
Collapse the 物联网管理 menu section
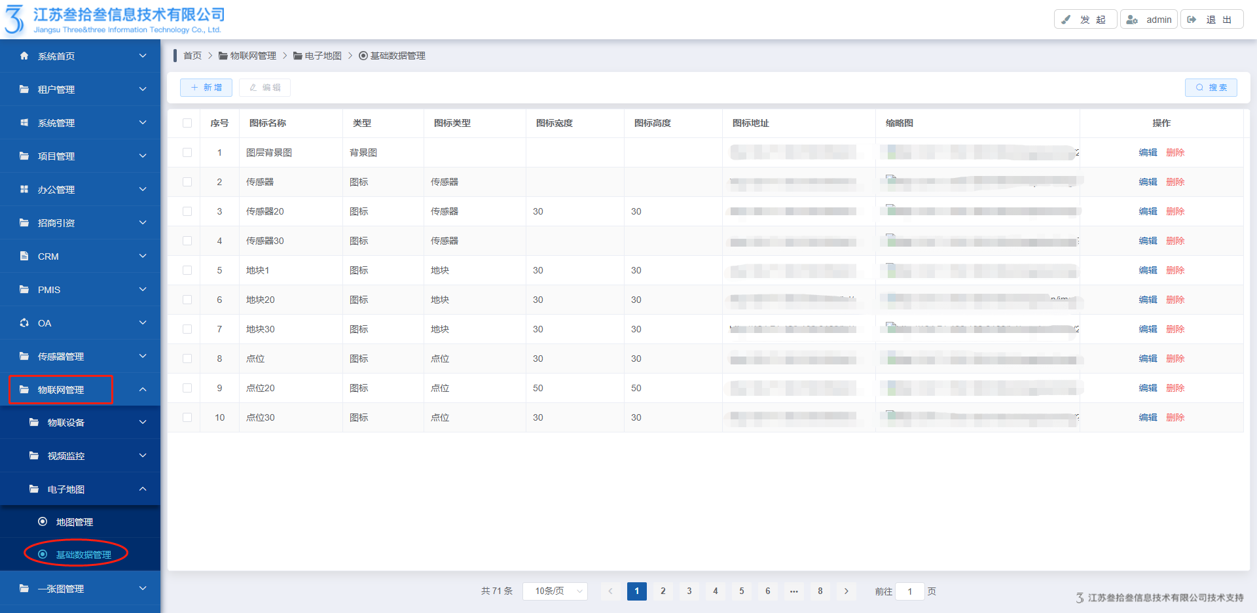(x=143, y=390)
